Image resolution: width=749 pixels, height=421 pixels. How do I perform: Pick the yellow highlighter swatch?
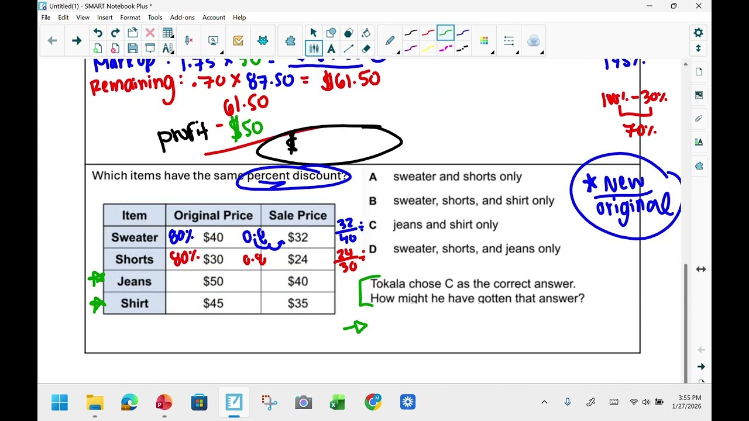coord(428,49)
